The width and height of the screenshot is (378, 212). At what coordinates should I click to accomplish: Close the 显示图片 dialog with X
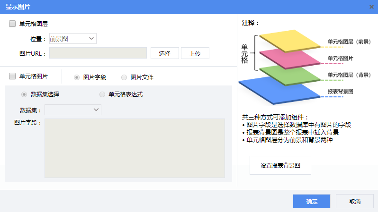pyautogui.click(x=371, y=7)
